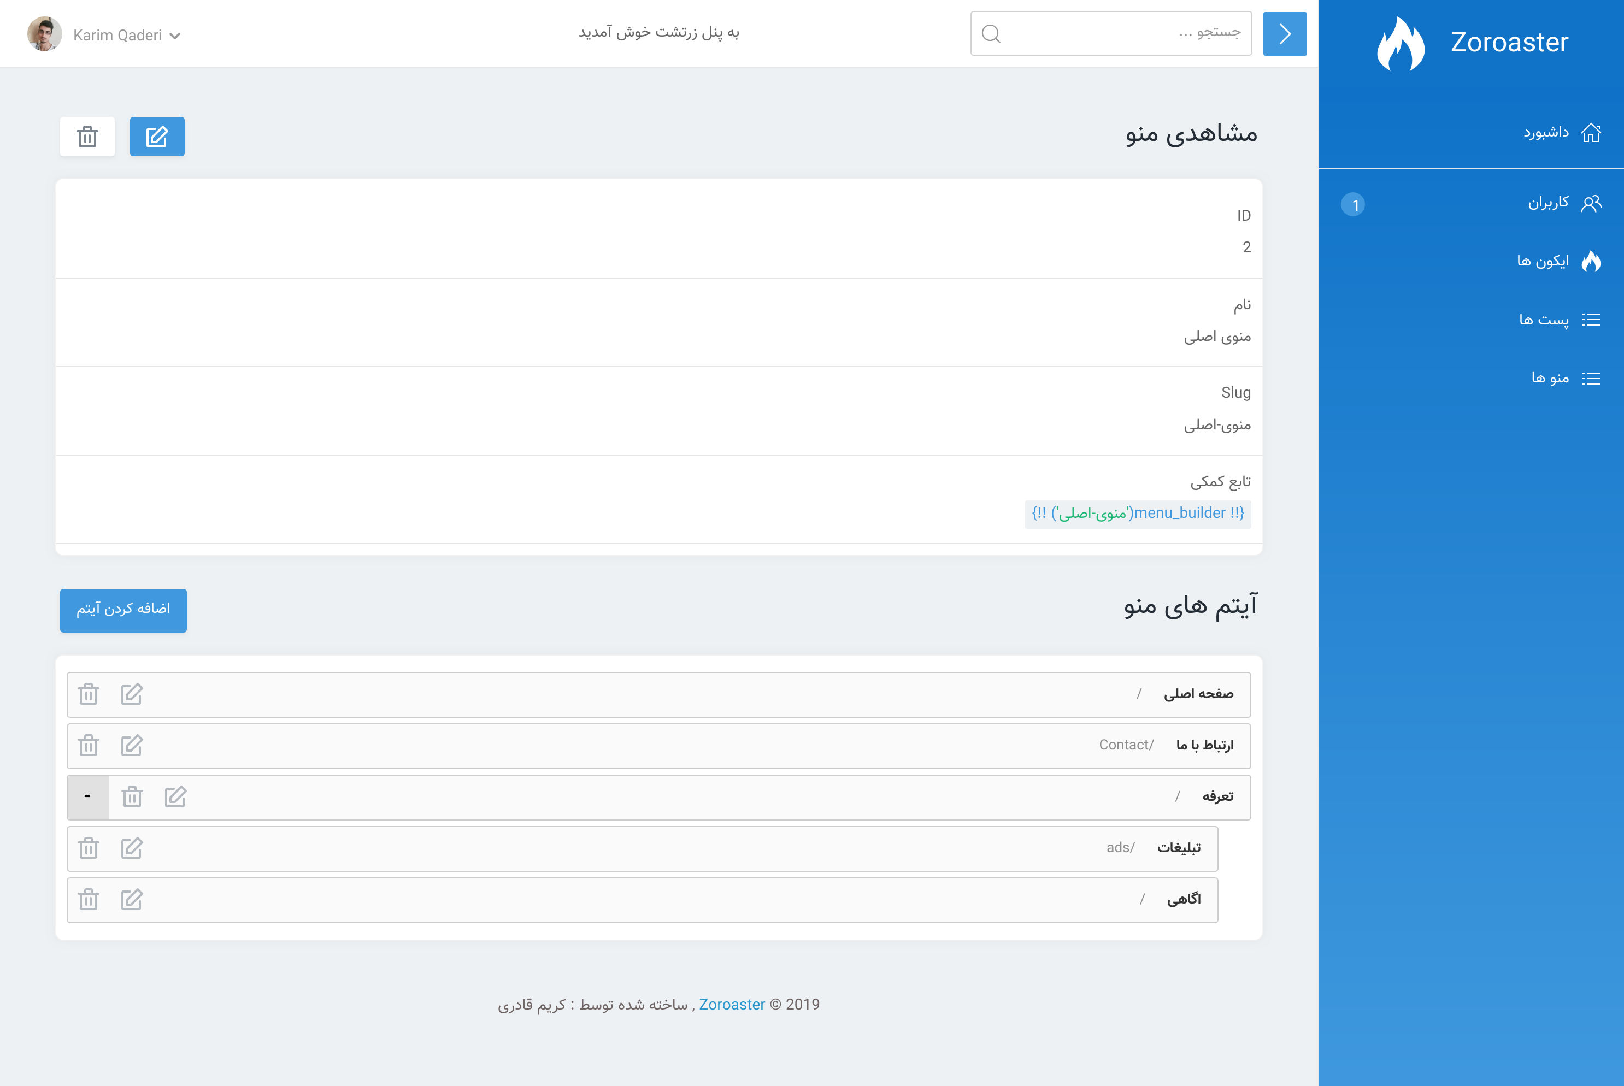Edit the تعرفه menu item
The image size is (1624, 1086).
point(175,796)
